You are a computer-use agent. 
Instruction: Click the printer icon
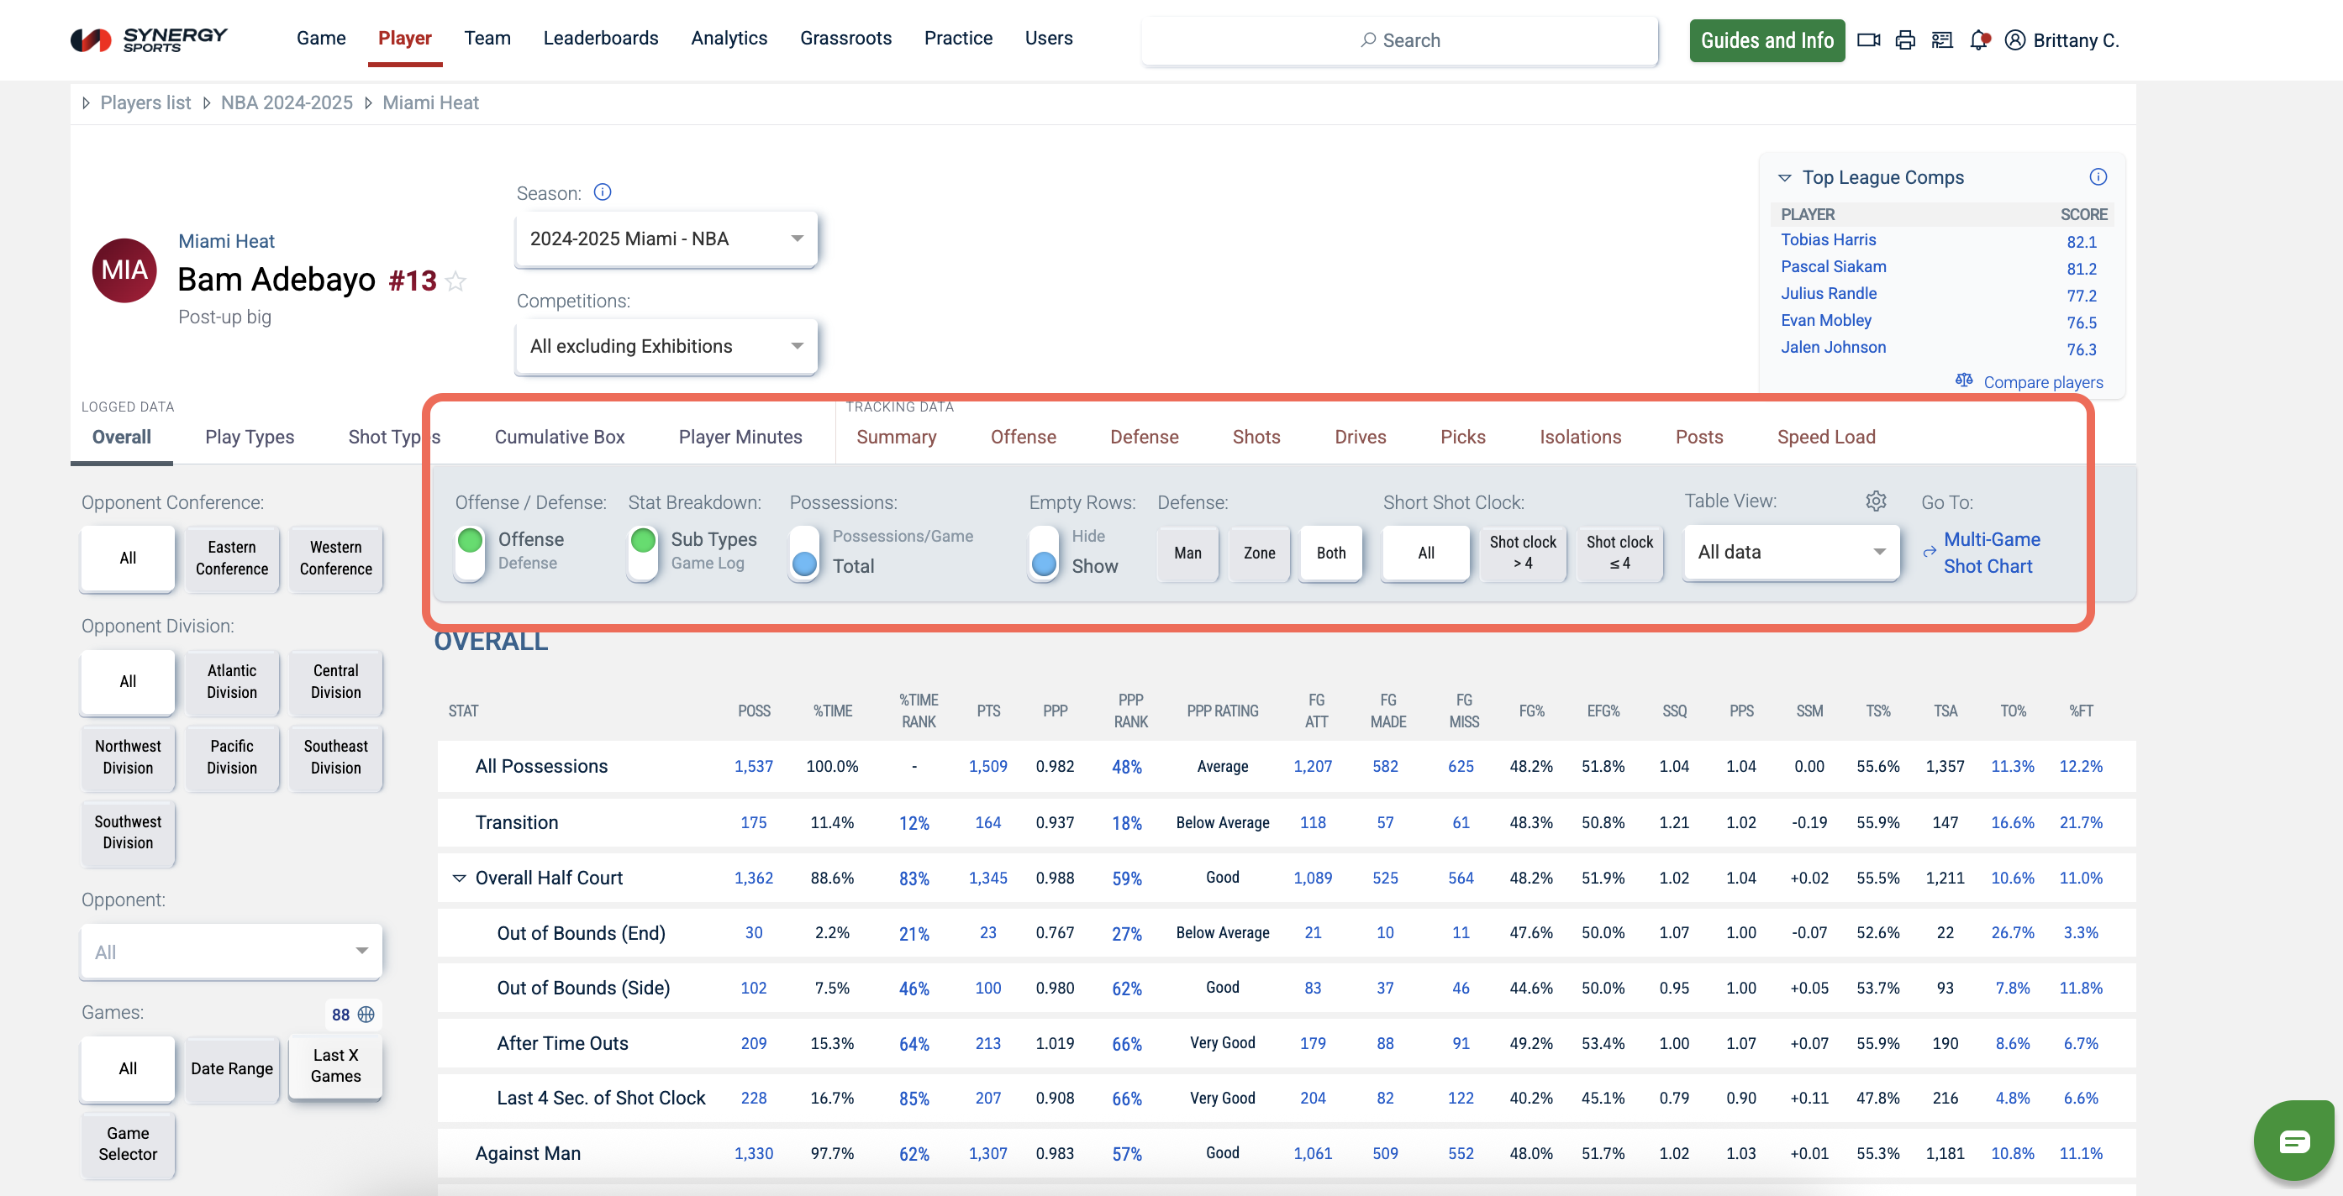[x=1904, y=40]
